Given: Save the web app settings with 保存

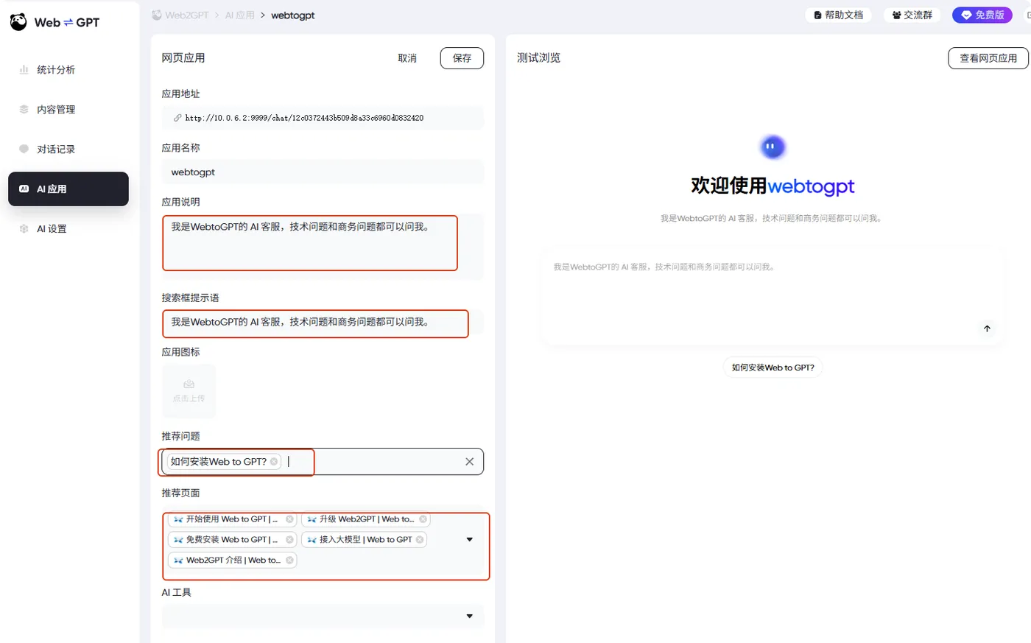Looking at the screenshot, I should pyautogui.click(x=462, y=58).
